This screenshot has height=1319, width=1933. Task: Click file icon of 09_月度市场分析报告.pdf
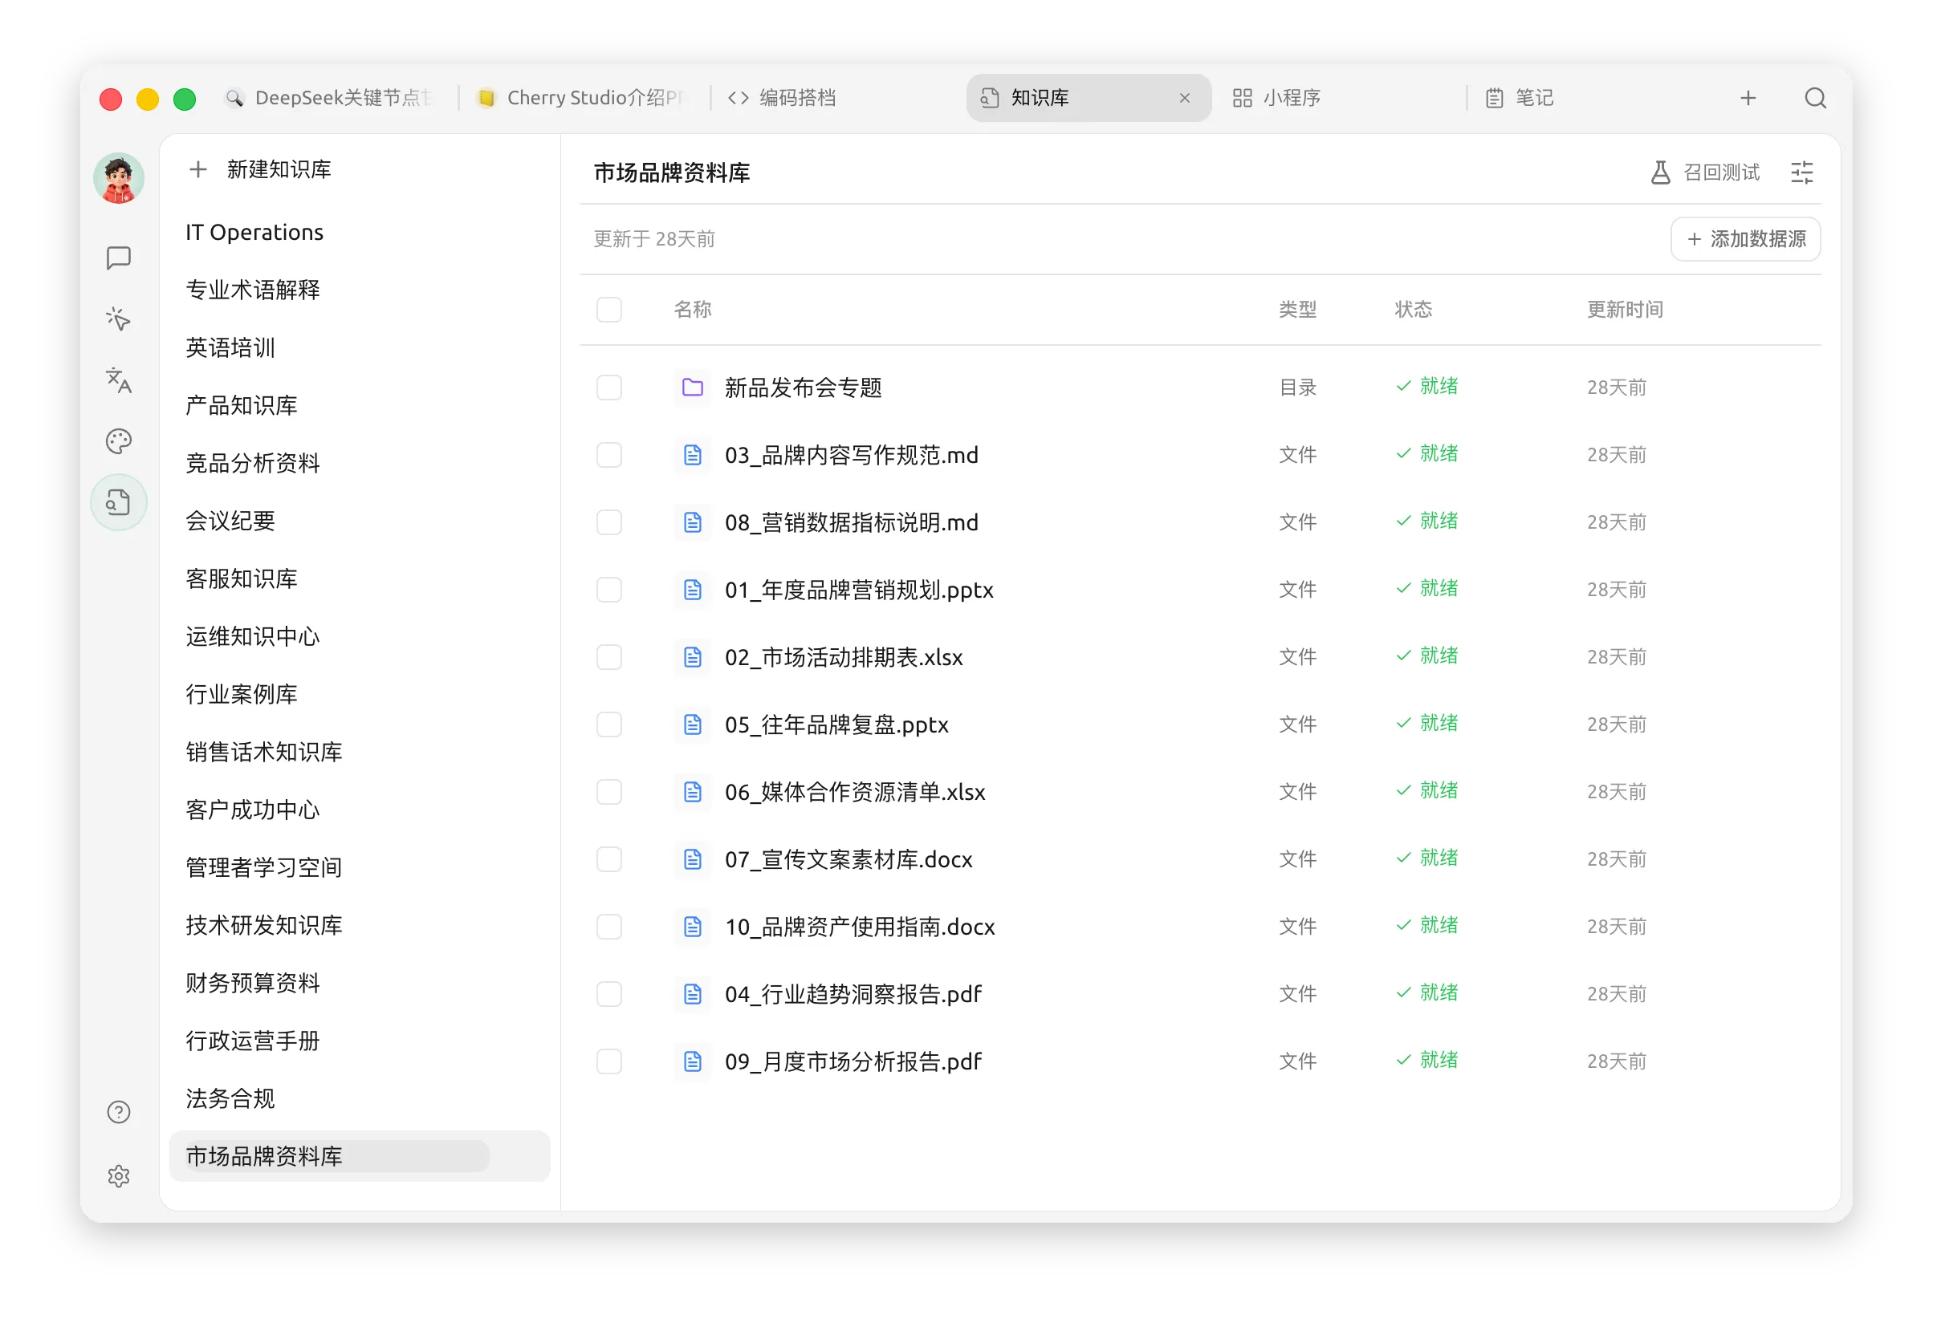692,1061
